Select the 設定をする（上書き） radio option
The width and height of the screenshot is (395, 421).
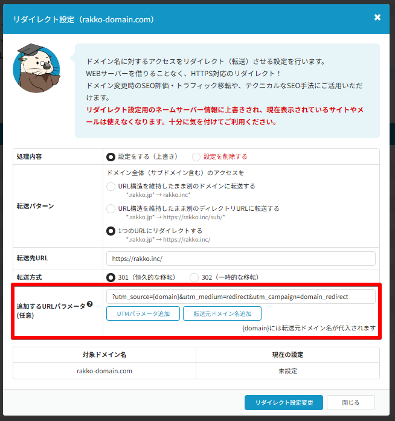point(111,156)
